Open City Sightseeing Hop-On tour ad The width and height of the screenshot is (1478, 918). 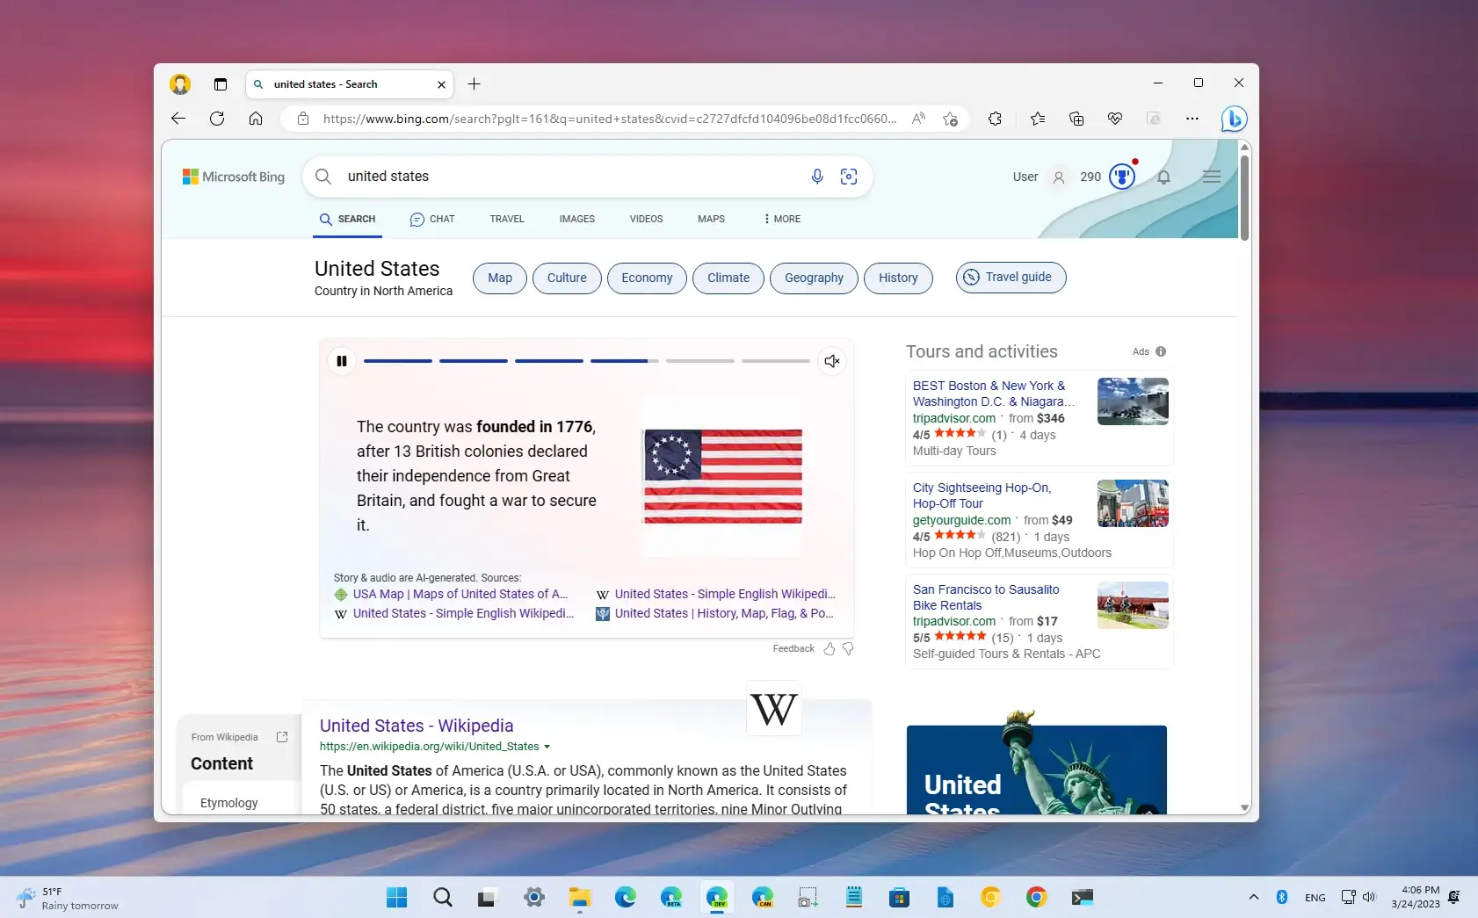982,495
